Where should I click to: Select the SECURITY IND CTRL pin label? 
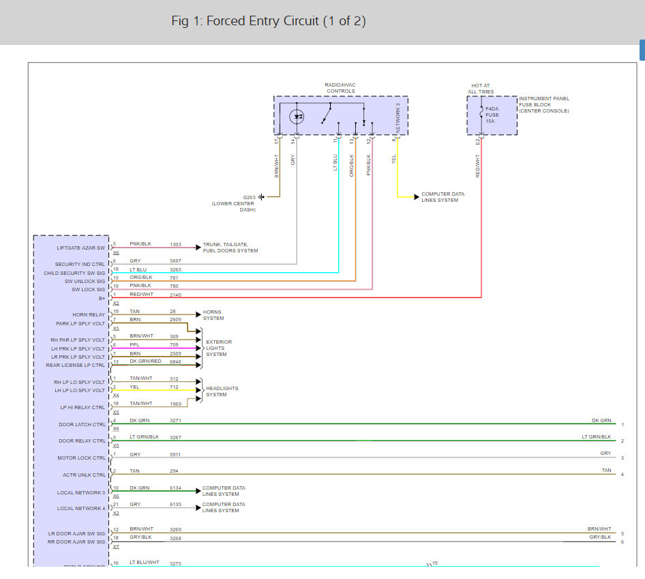point(80,264)
